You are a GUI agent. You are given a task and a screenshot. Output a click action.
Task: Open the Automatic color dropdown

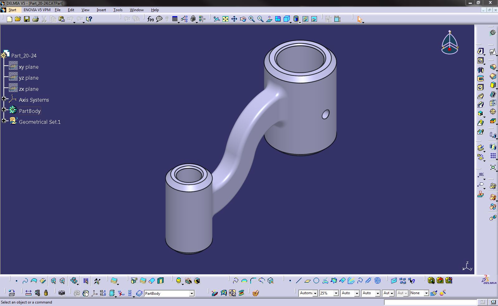point(315,293)
